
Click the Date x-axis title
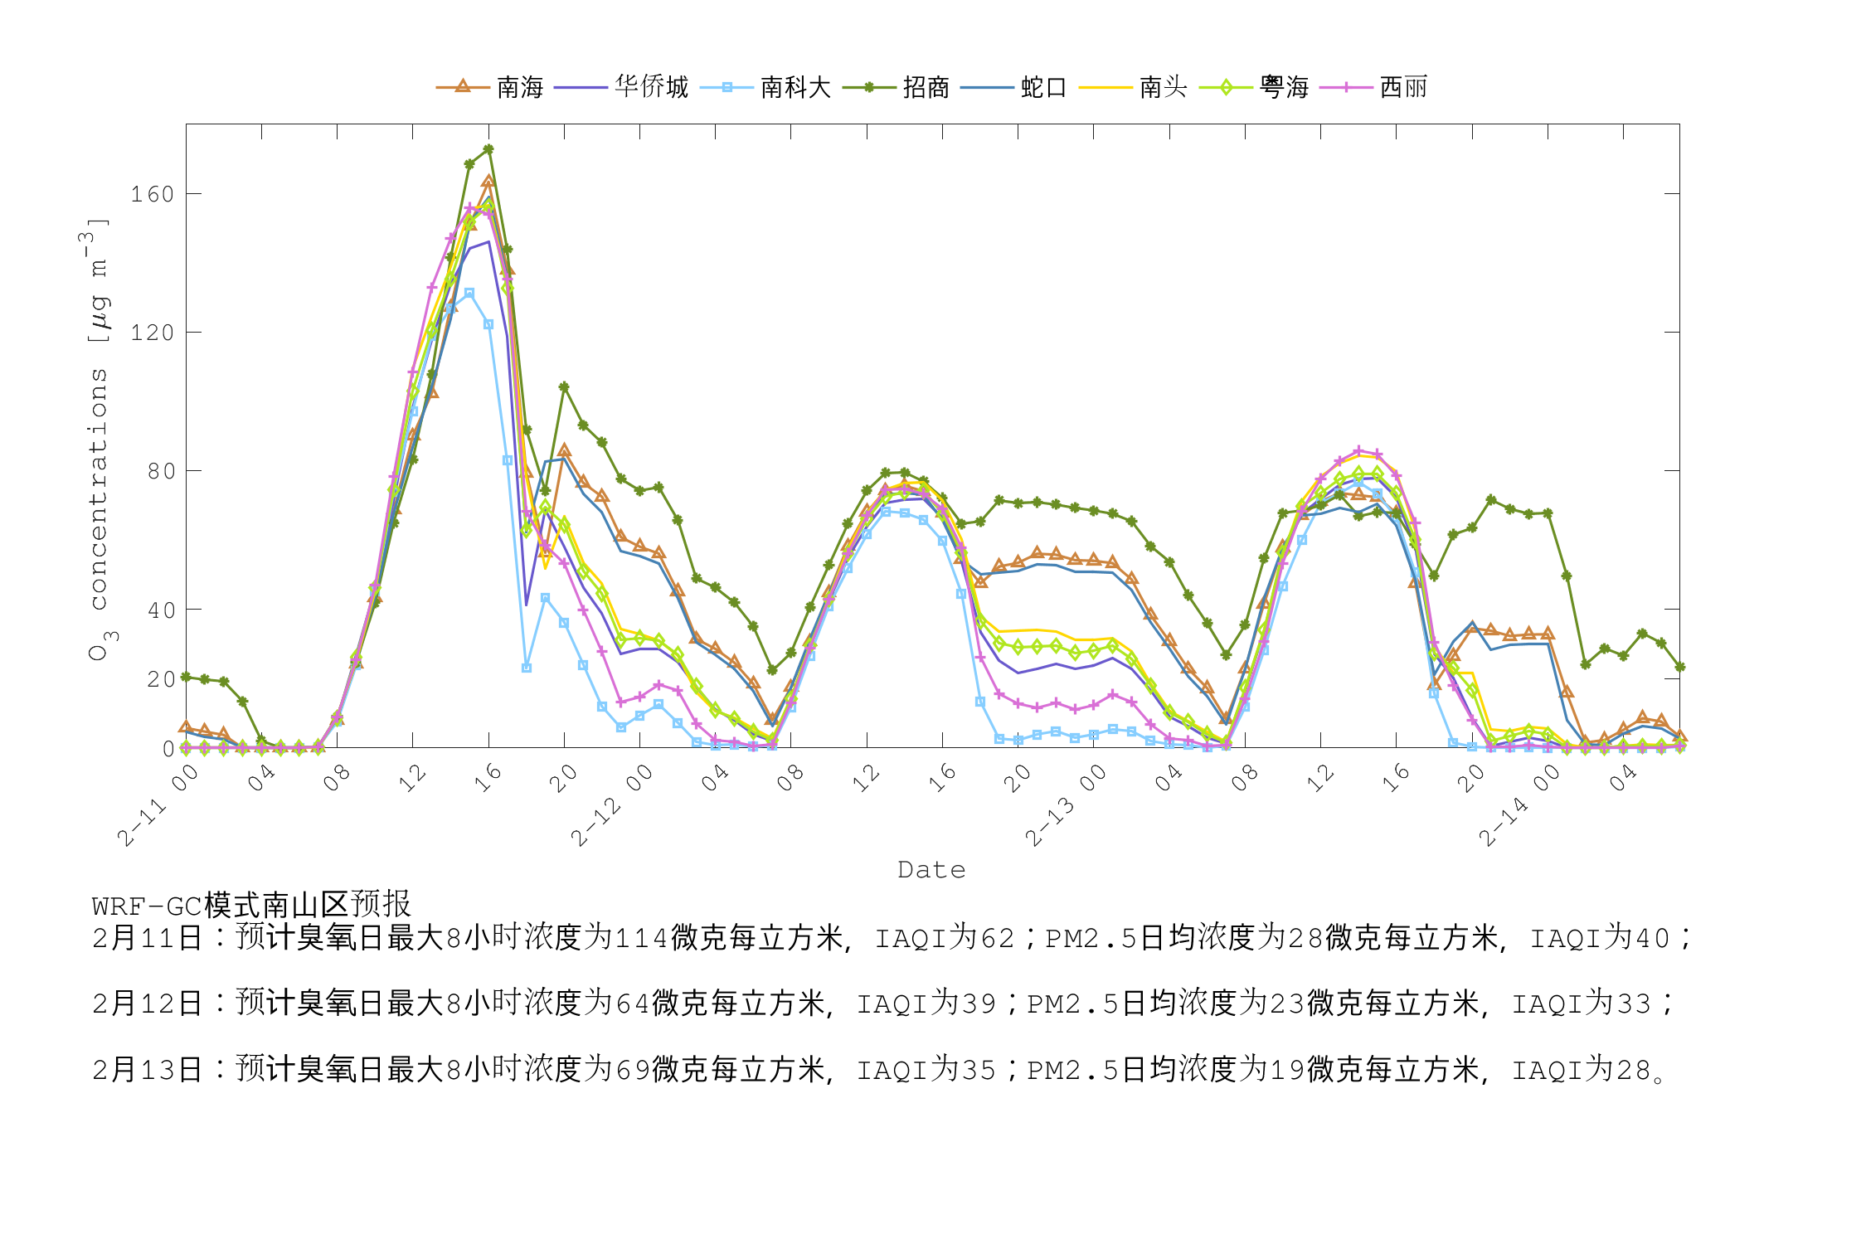tap(931, 870)
